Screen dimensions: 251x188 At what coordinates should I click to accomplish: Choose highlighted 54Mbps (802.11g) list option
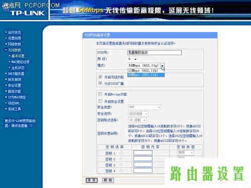[146, 75]
